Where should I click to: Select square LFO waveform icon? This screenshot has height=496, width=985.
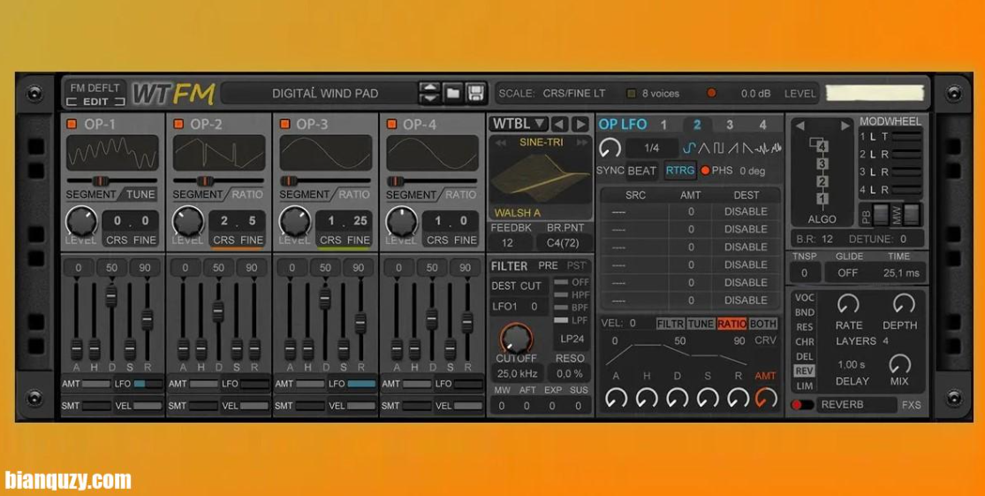click(718, 149)
